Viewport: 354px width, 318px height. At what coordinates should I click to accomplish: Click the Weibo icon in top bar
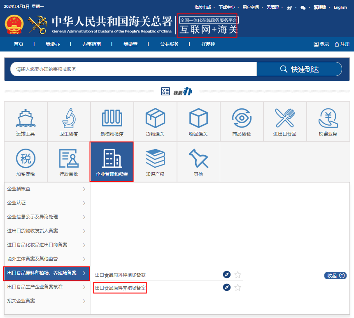(x=289, y=8)
